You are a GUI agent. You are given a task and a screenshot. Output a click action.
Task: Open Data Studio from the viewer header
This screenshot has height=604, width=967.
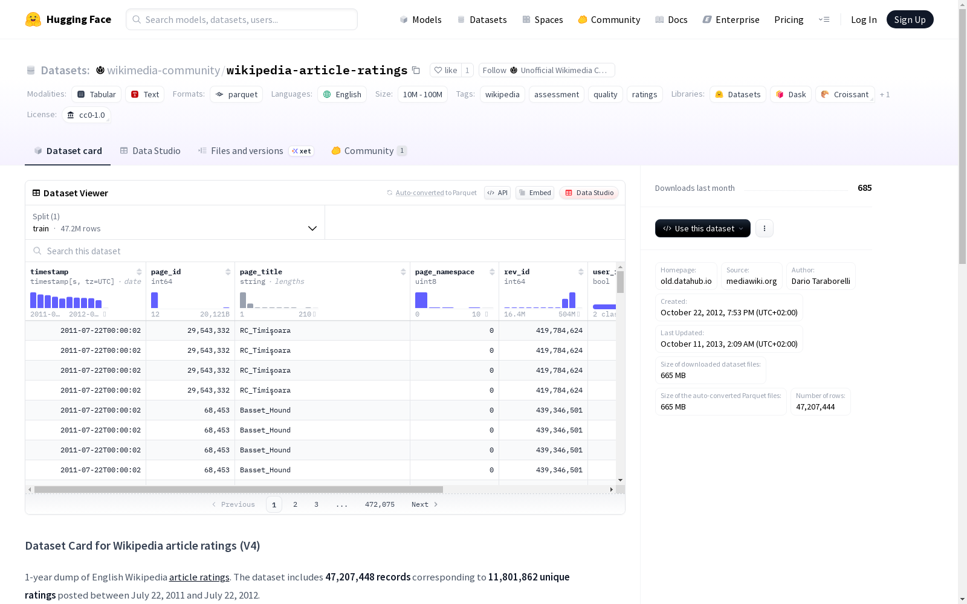coord(589,193)
